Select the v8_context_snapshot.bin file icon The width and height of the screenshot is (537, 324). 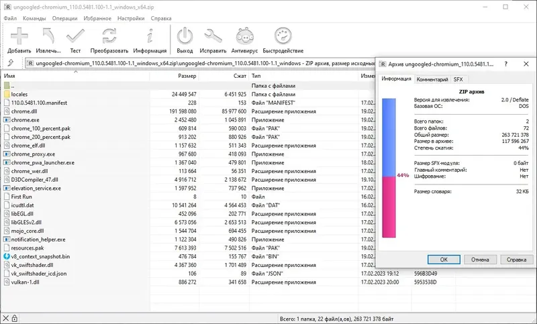click(x=7, y=256)
